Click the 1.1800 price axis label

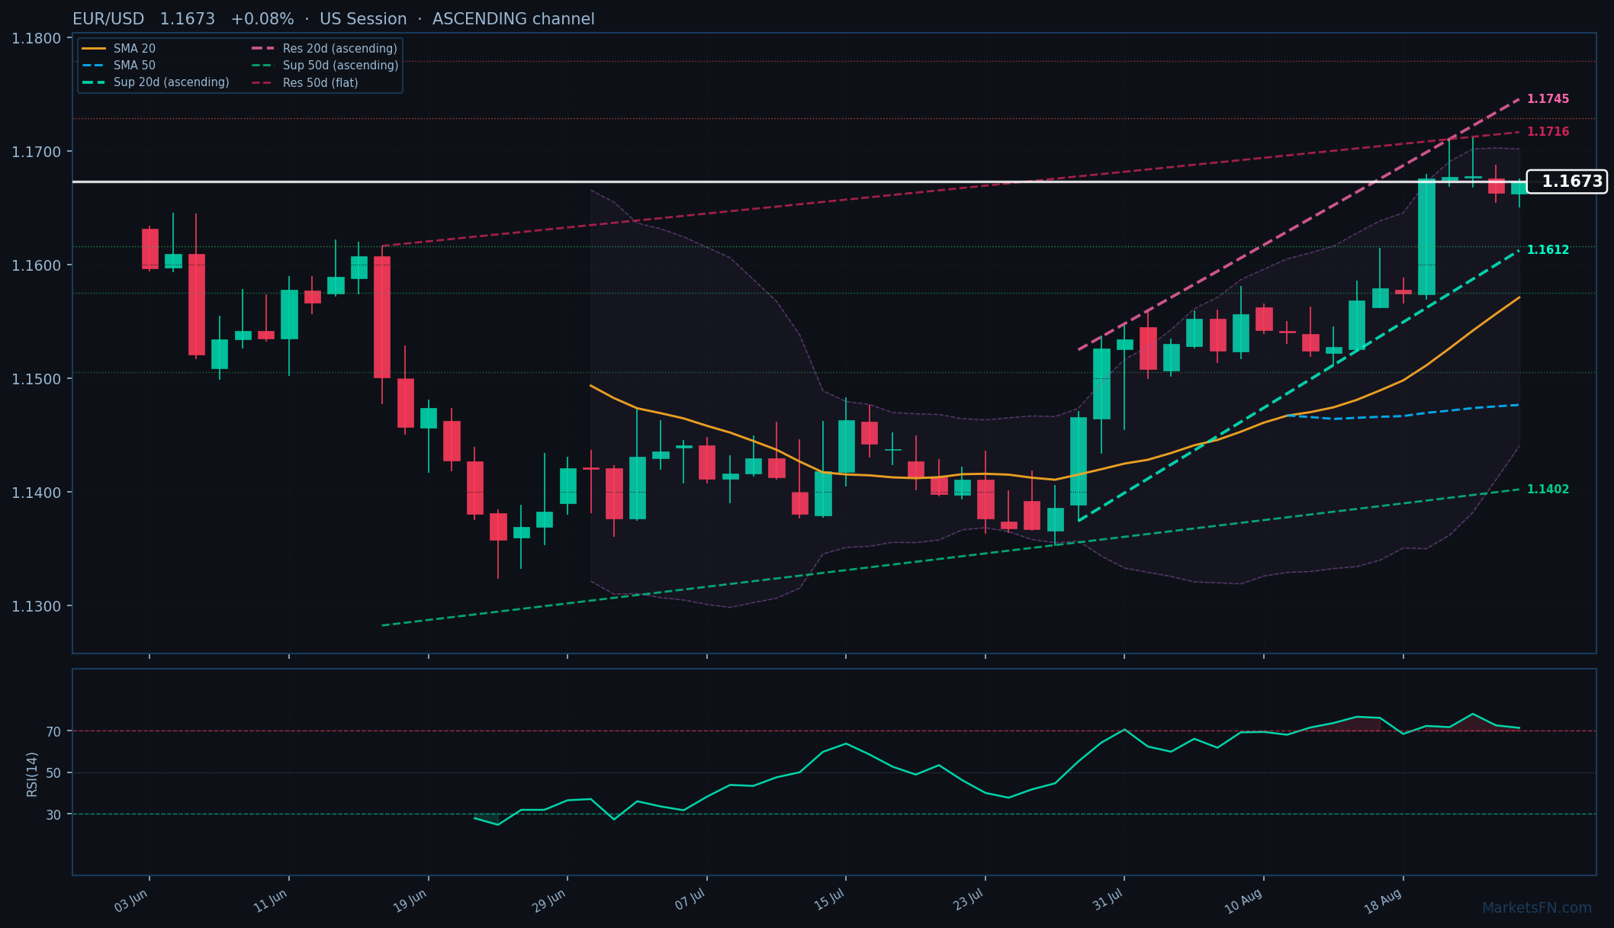point(37,39)
